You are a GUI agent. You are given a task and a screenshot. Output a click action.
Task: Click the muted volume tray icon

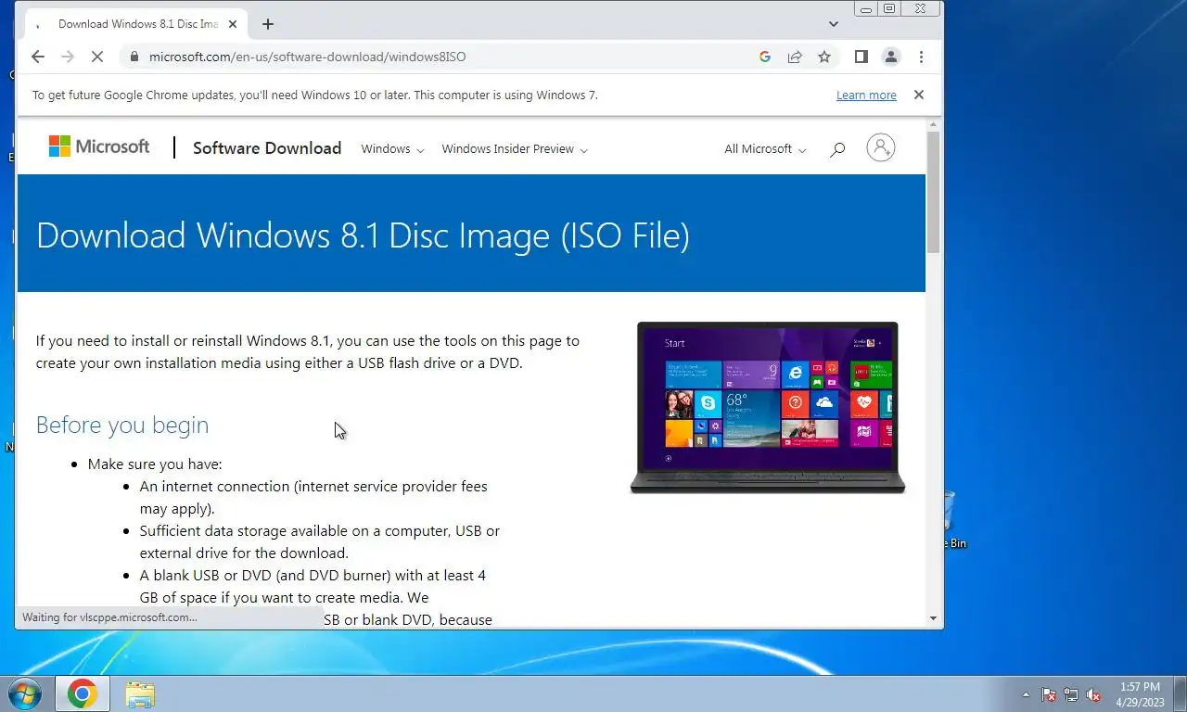[x=1094, y=694]
